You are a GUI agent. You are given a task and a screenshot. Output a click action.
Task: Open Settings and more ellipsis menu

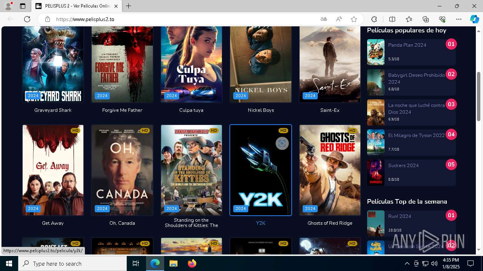click(459, 19)
